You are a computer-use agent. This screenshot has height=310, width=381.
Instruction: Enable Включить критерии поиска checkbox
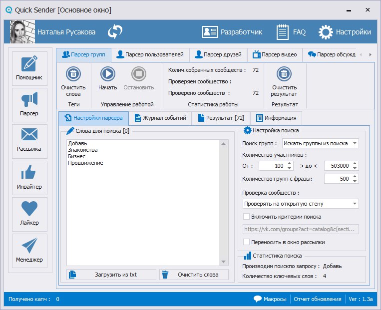point(246,217)
